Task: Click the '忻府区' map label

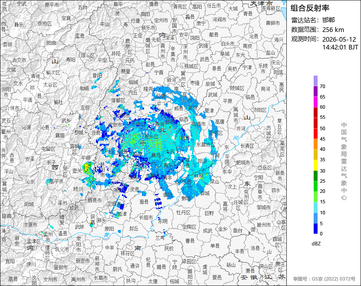Action: click(x=45, y=23)
